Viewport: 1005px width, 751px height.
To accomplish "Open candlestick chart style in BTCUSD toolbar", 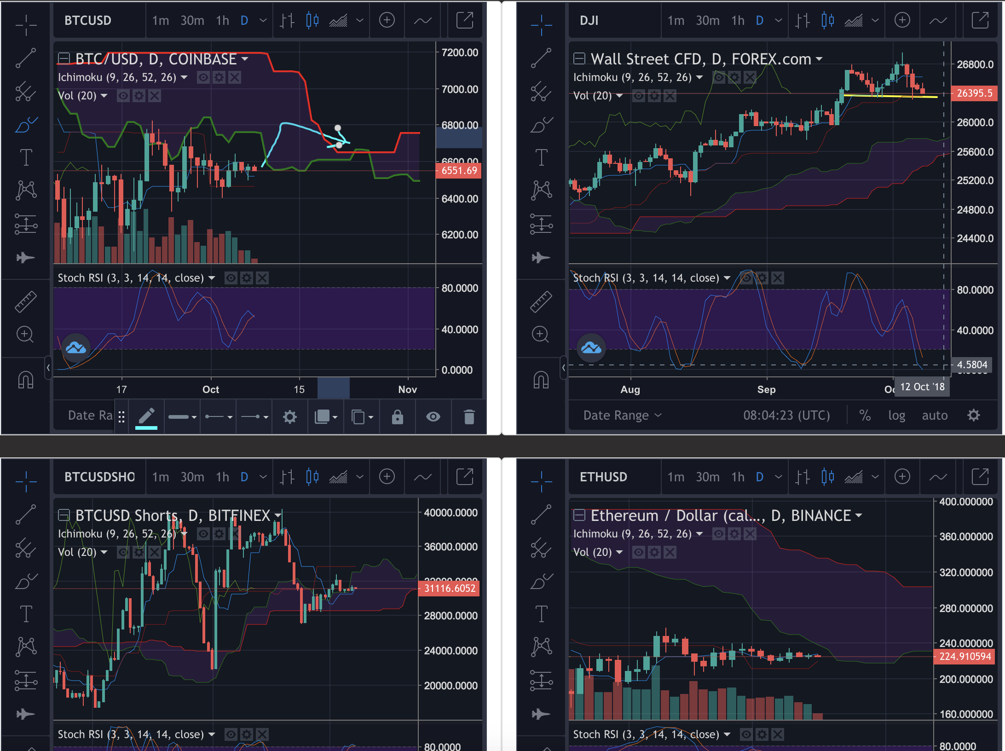I will [x=312, y=20].
